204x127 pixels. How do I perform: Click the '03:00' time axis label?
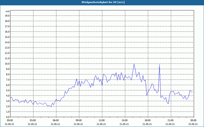(33, 120)
